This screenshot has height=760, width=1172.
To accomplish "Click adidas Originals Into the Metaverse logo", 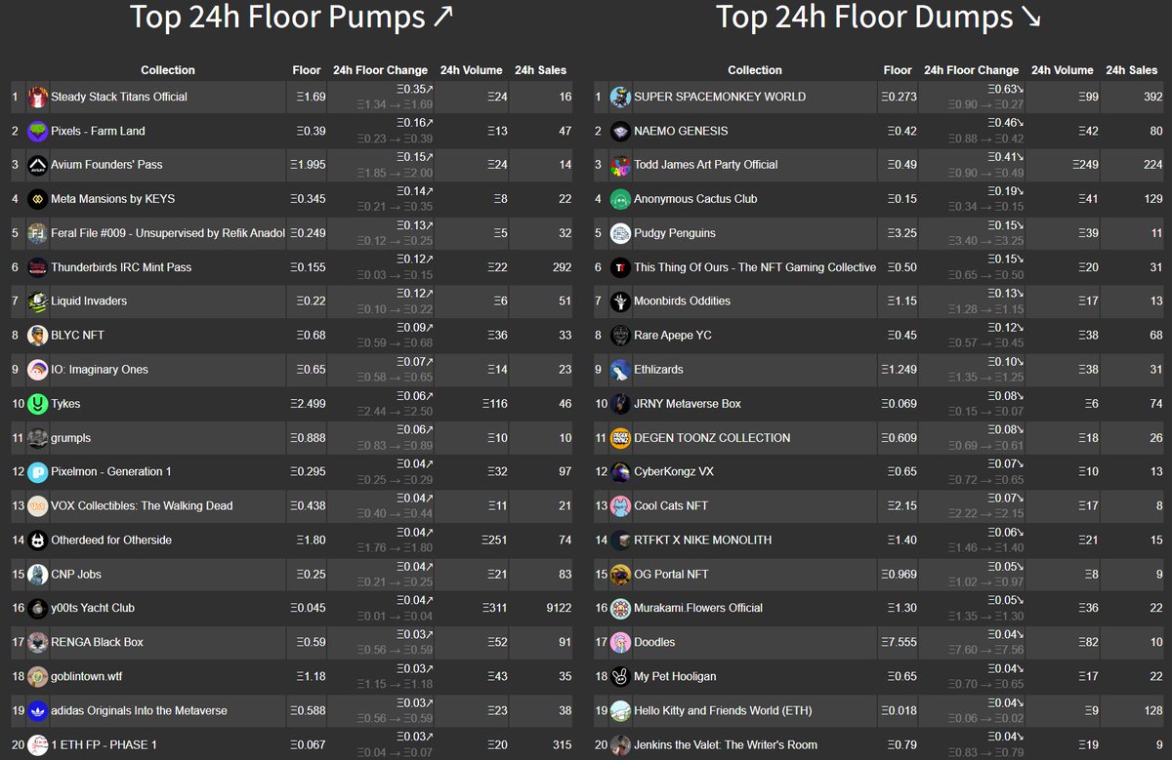I will click(x=37, y=710).
